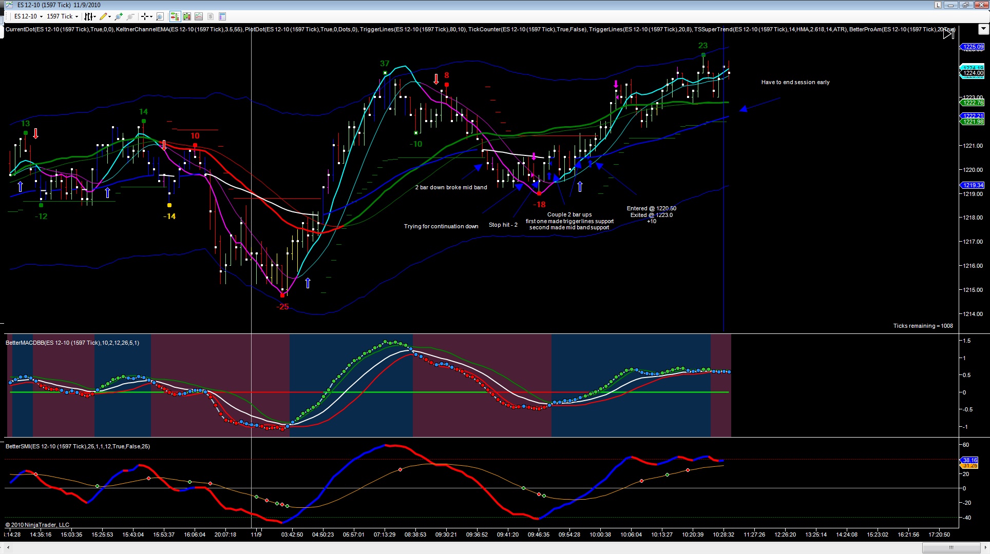The height and width of the screenshot is (554, 990).
Task: Click the '© 2010 NinjaTrader, LLC' text
Action: coord(37,525)
